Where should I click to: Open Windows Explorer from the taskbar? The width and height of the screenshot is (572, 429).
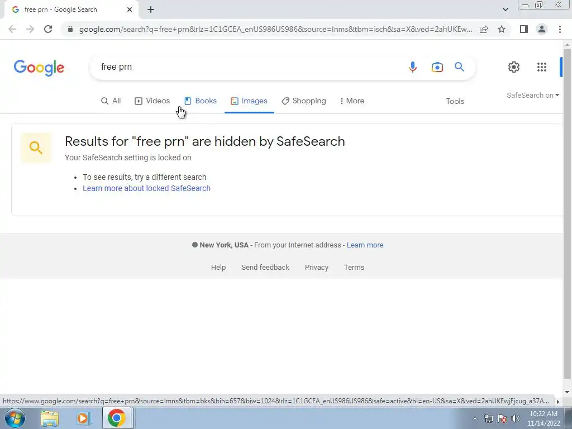click(x=50, y=418)
